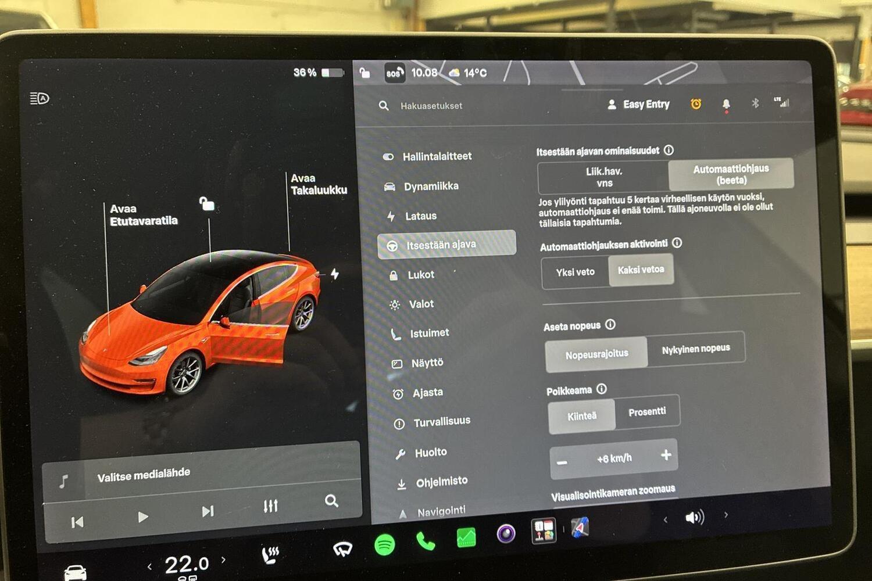This screenshot has width=872, height=581.
Task: Open Näyttö settings menu
Action: point(417,363)
